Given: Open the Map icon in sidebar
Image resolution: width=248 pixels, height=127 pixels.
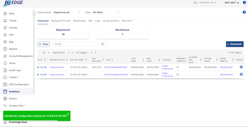Looking at the screenshot, I should coord(5,42).
